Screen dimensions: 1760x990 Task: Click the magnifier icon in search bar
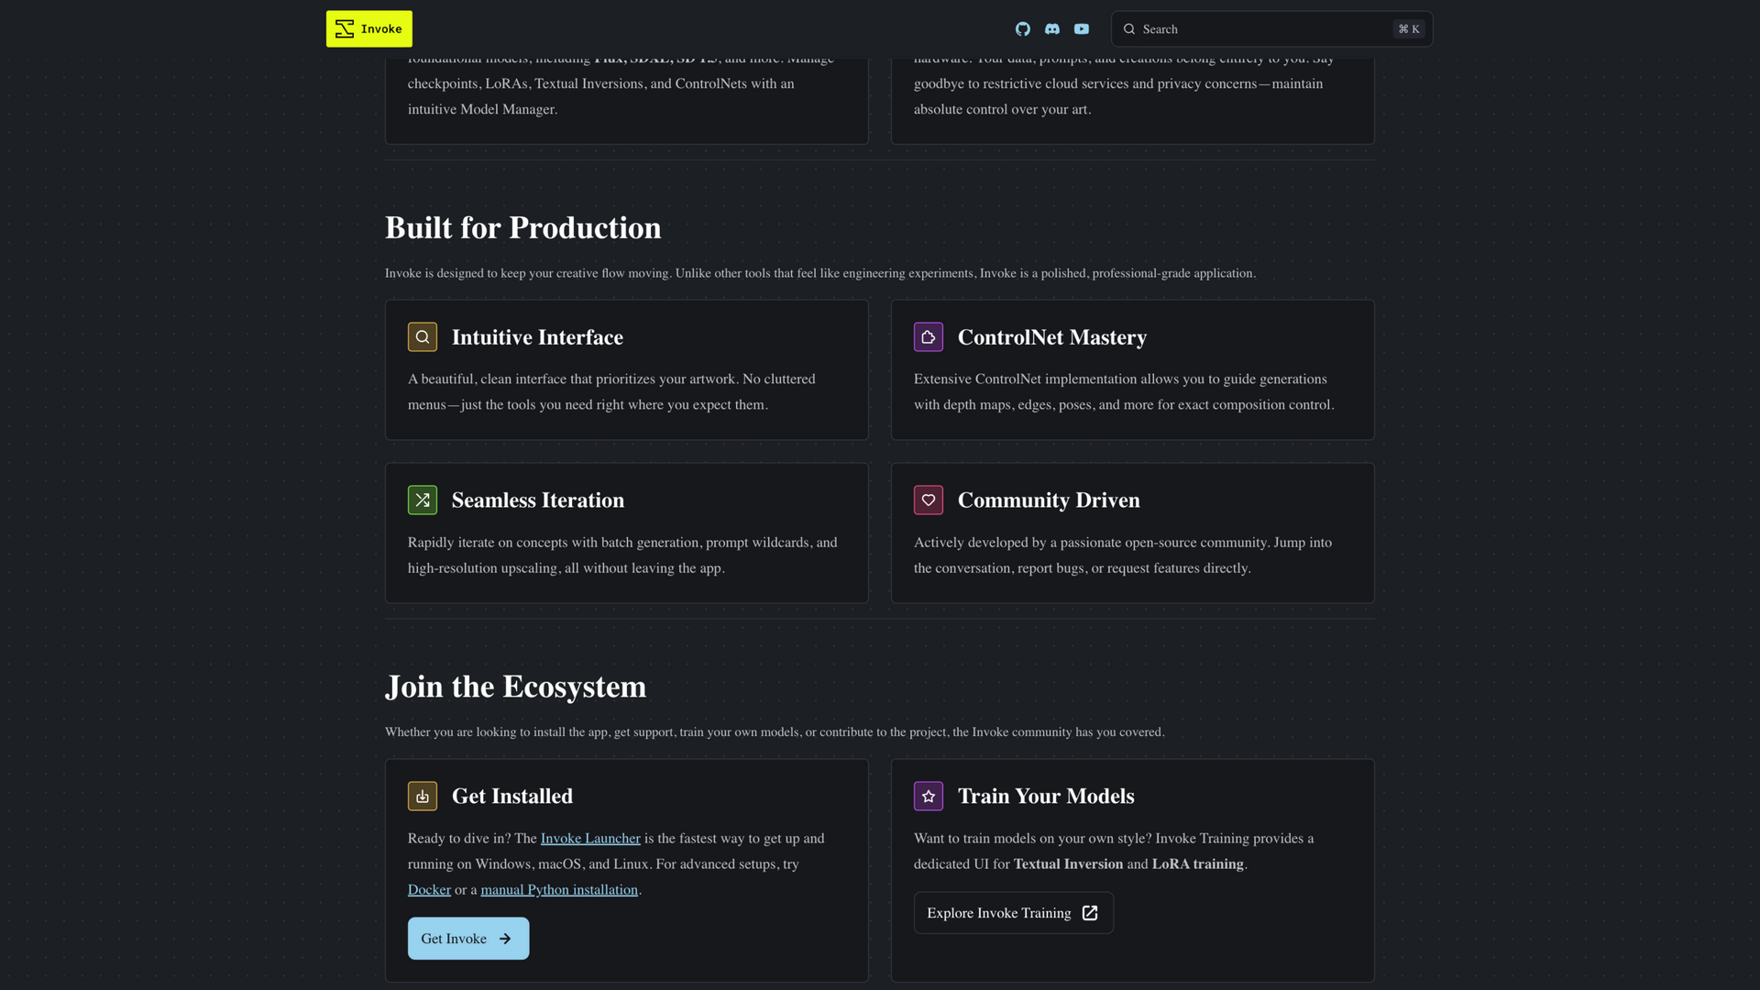click(x=1129, y=29)
